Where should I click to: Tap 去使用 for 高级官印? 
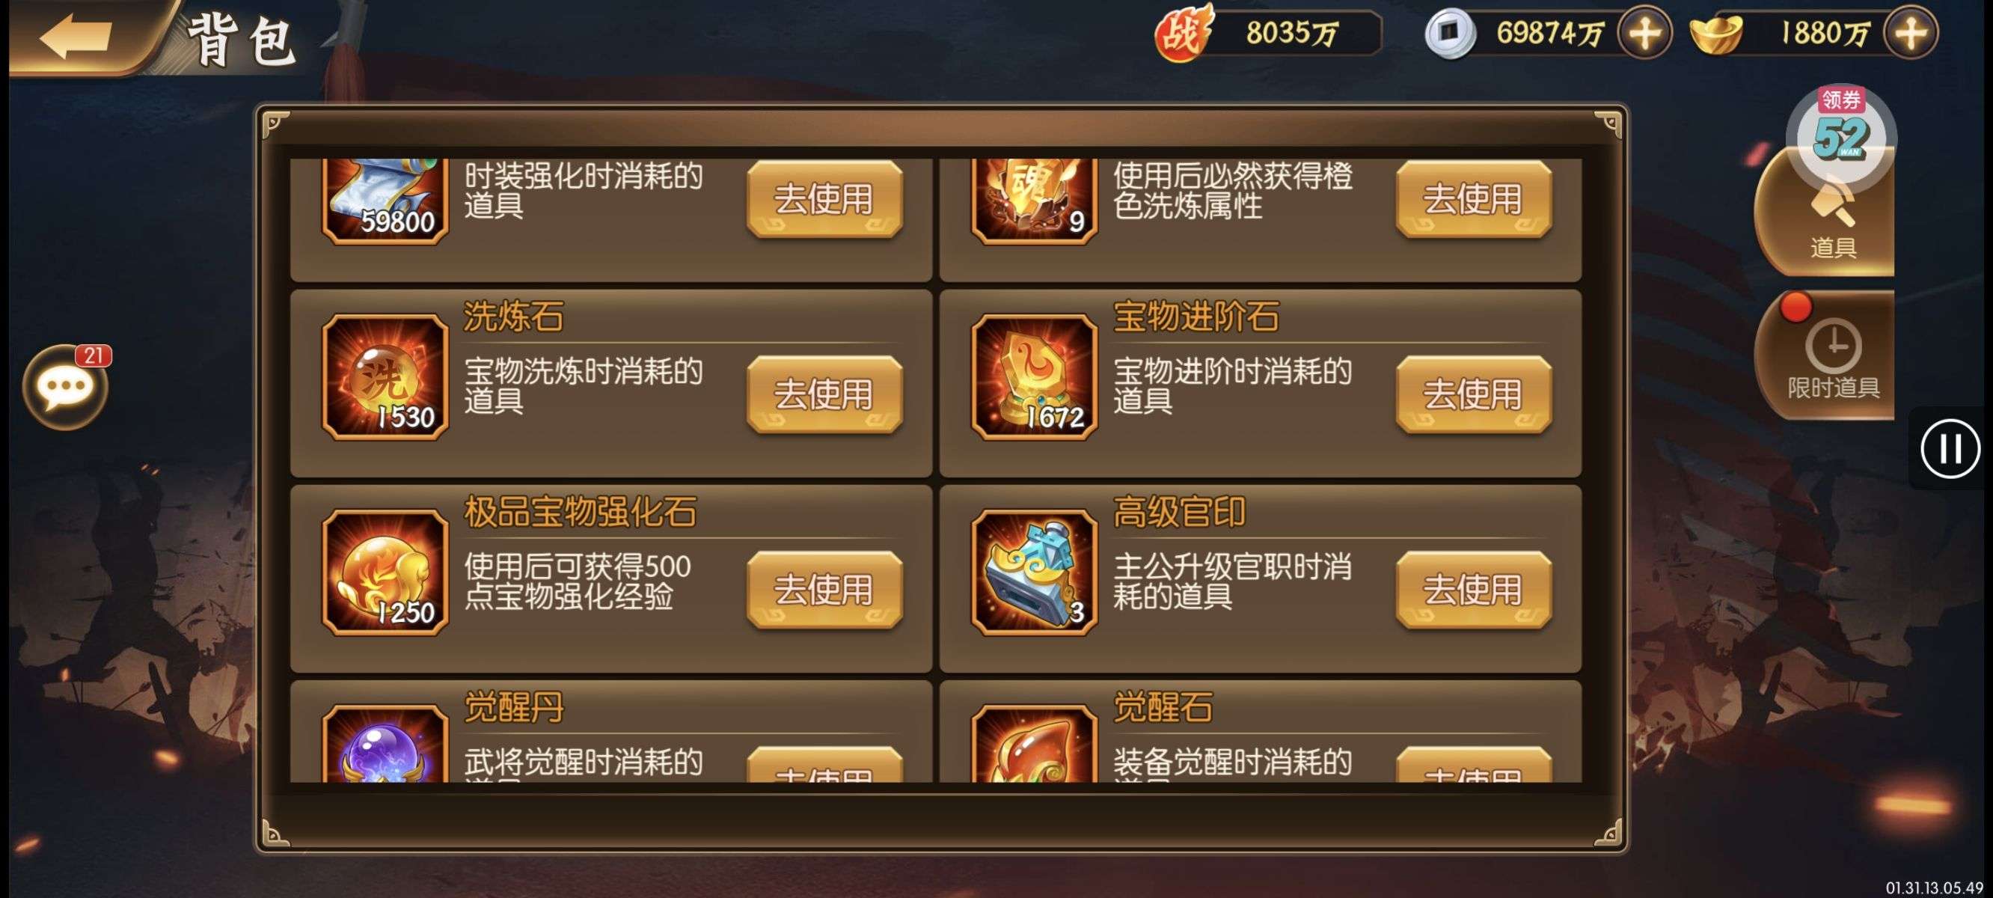[x=1473, y=589]
